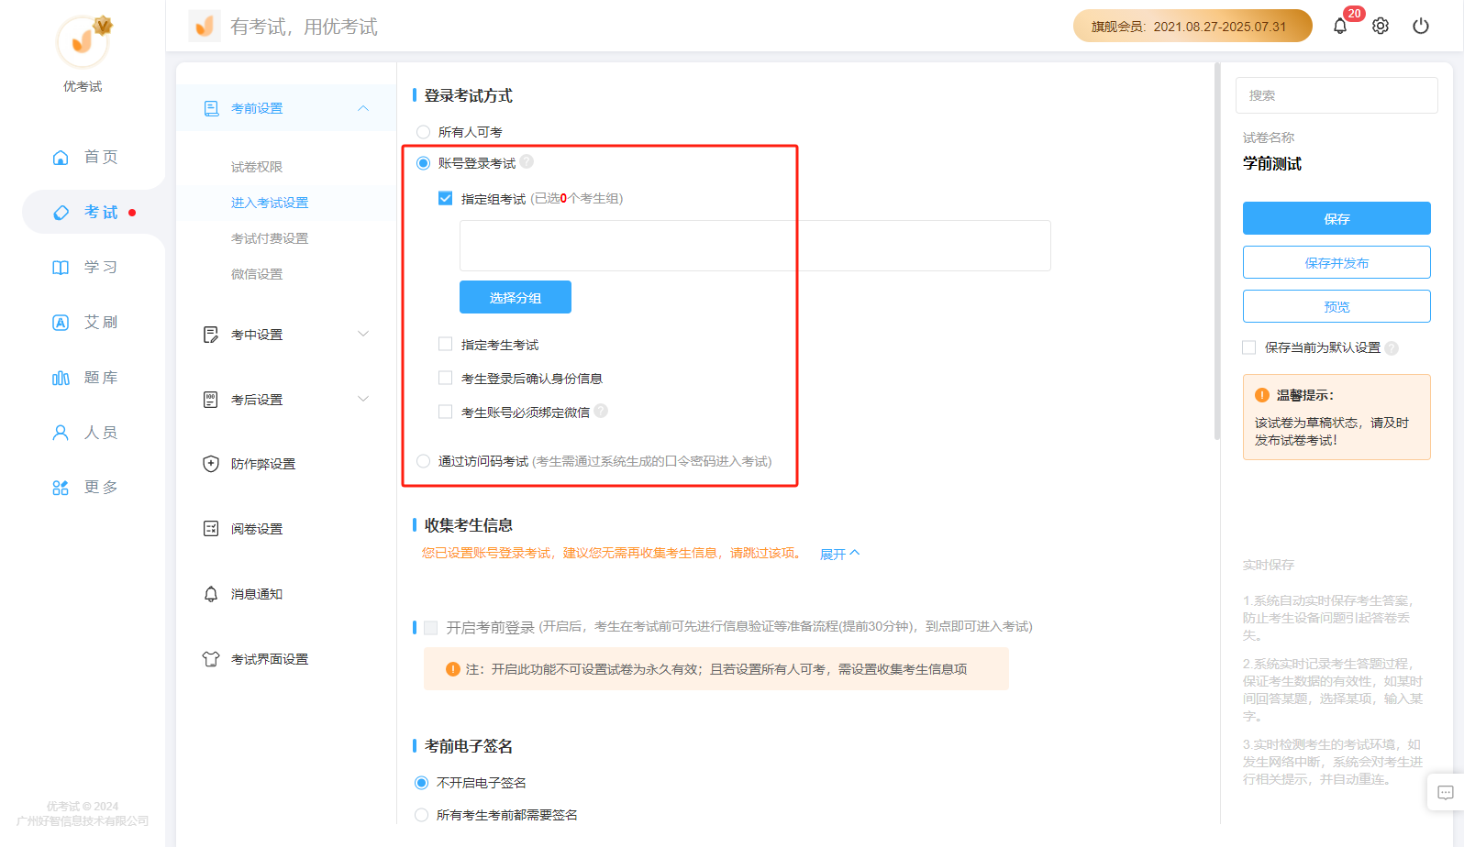Image resolution: width=1464 pixels, height=847 pixels.
Task: Select 所有考生考前都需要签名 radio option
Action: pyautogui.click(x=422, y=815)
